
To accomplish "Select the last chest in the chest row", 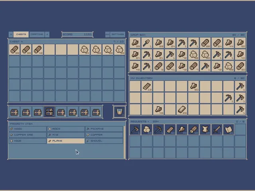I will tap(96, 112).
